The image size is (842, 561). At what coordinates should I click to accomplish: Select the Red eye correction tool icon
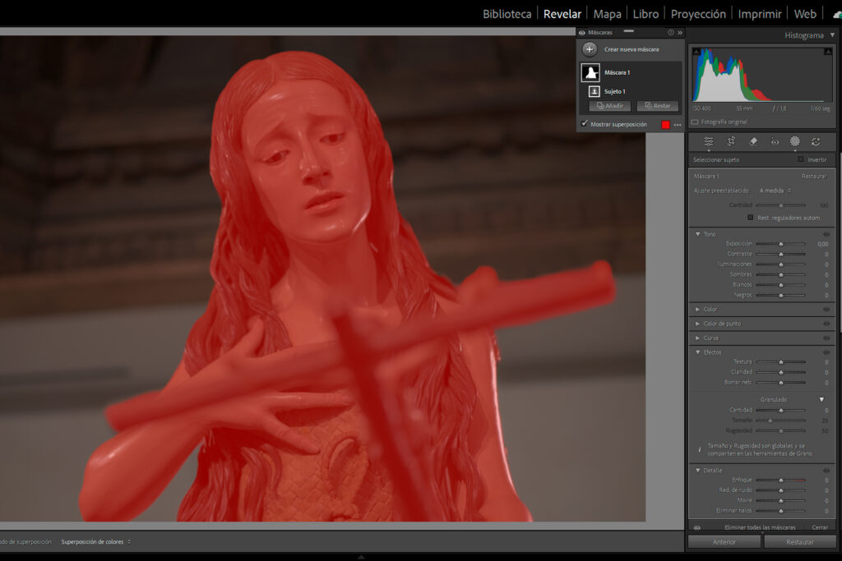pyautogui.click(x=775, y=141)
